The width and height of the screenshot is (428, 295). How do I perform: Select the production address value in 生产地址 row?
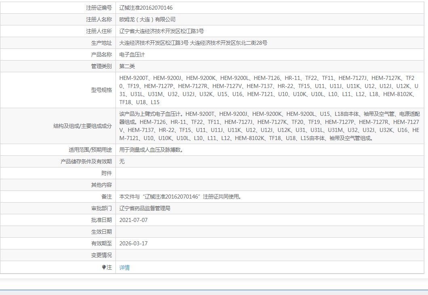click(x=193, y=43)
